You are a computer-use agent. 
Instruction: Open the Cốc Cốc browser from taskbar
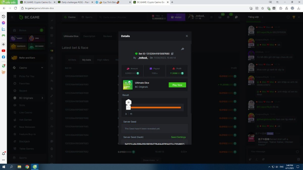(35, 167)
